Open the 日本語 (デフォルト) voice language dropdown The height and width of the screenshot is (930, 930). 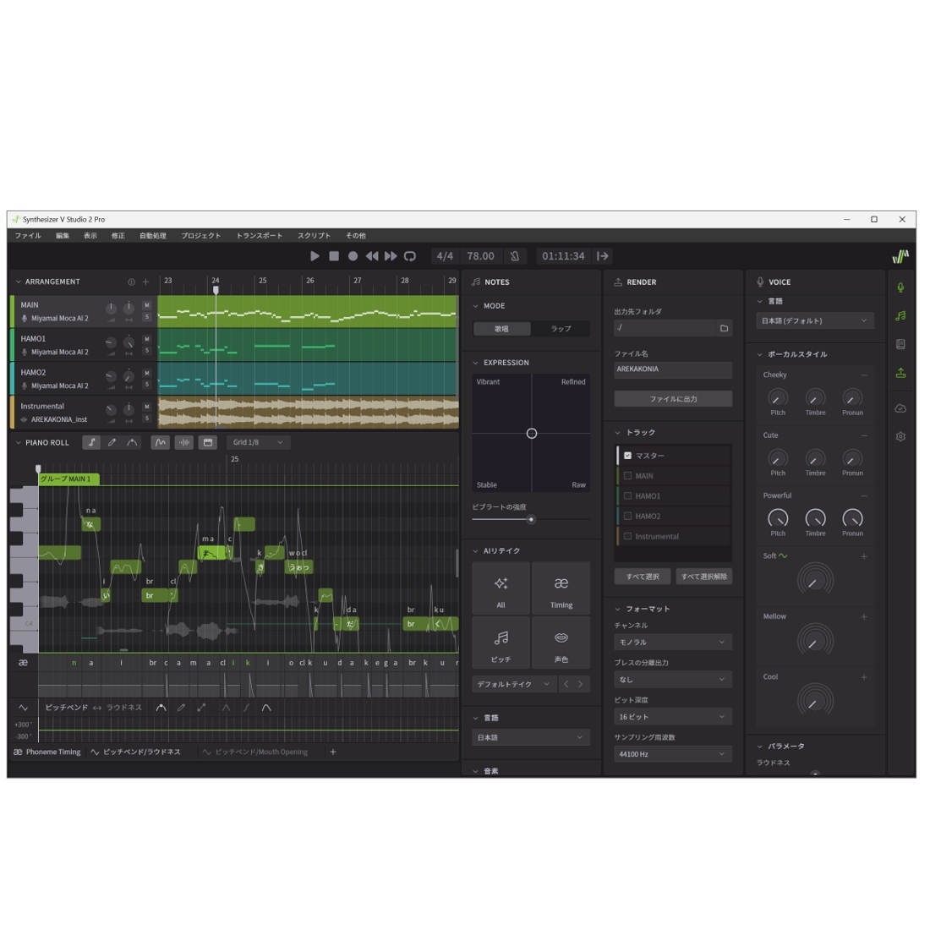coord(815,321)
